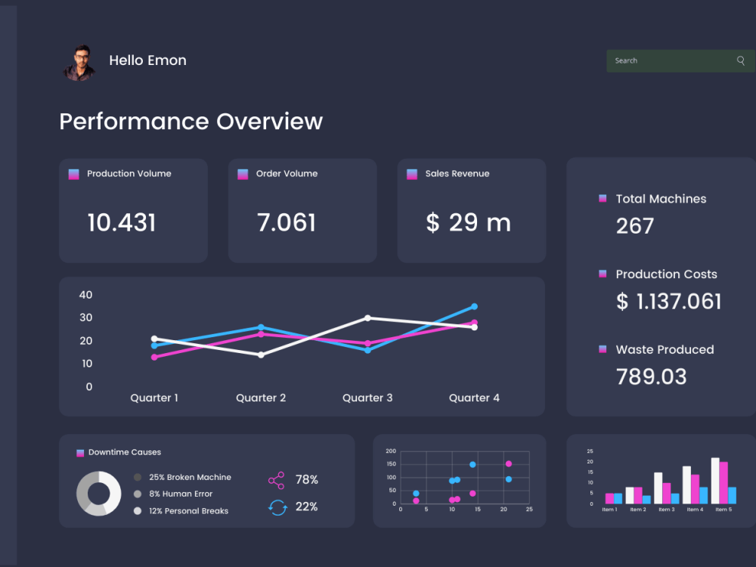Click the 22% refresh value
This screenshot has height=567, width=756.
tap(307, 507)
